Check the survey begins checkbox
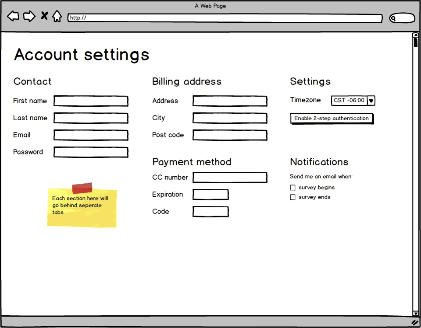 tap(293, 188)
